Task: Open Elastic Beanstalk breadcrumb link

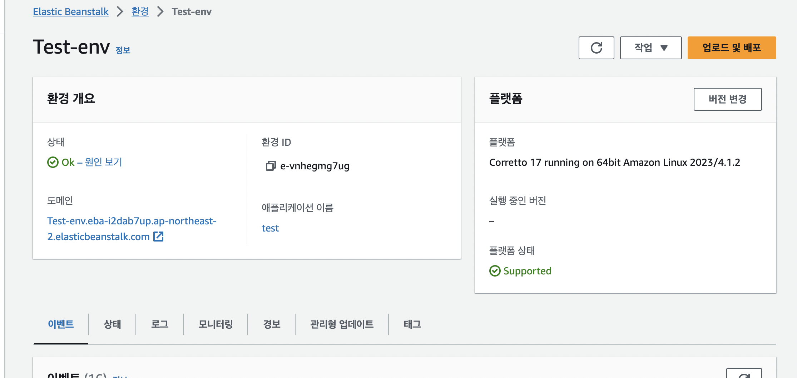Action: point(71,12)
